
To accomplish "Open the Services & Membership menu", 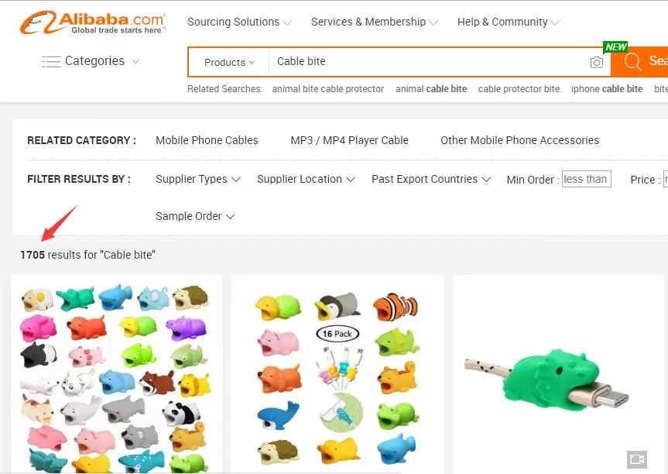I will [x=375, y=22].
